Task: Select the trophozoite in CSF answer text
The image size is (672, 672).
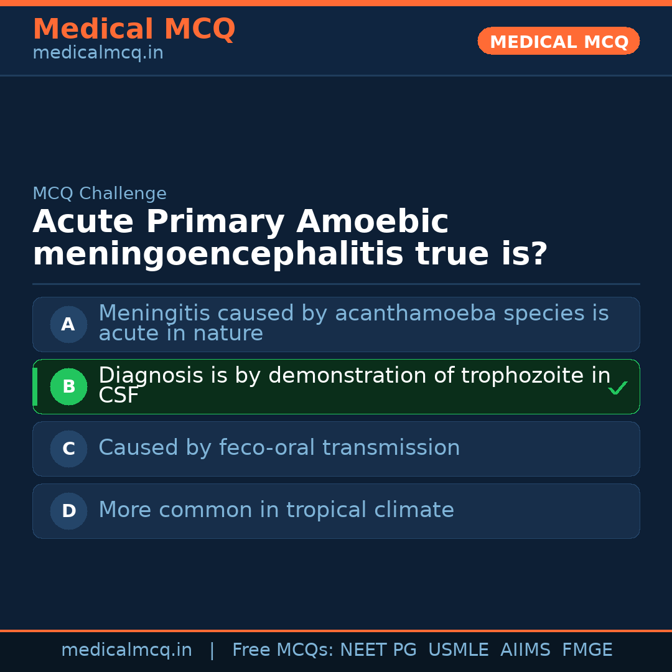Action: tap(354, 385)
